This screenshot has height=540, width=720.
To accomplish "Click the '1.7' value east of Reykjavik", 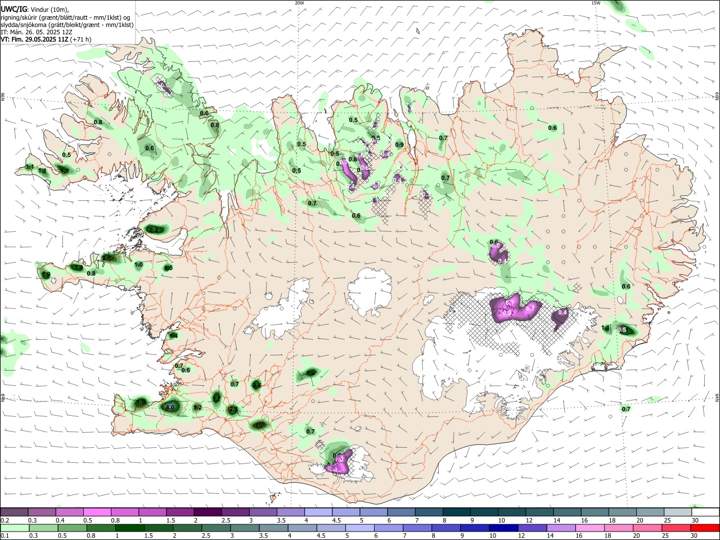I will (x=217, y=398).
